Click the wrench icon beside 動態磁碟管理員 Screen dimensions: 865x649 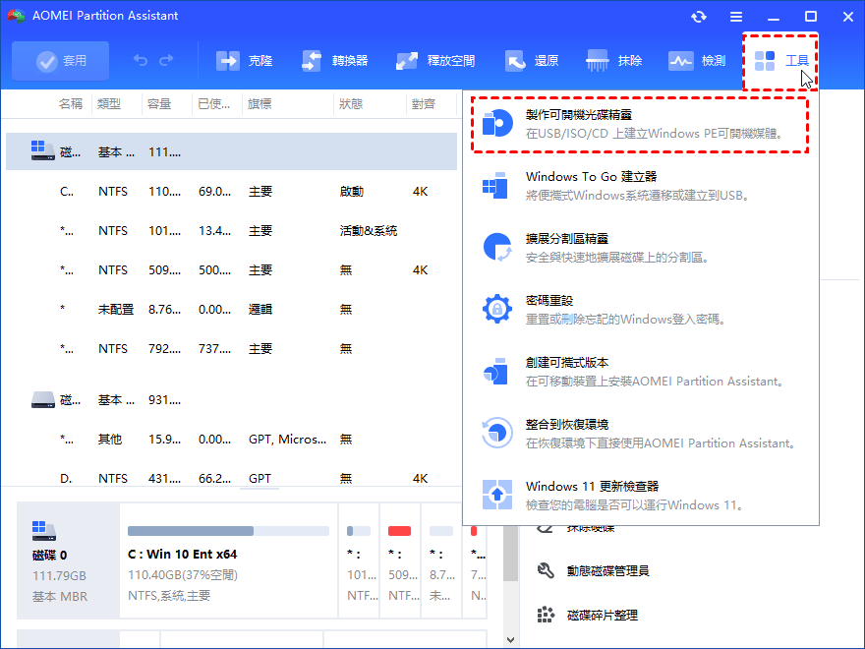coord(546,570)
